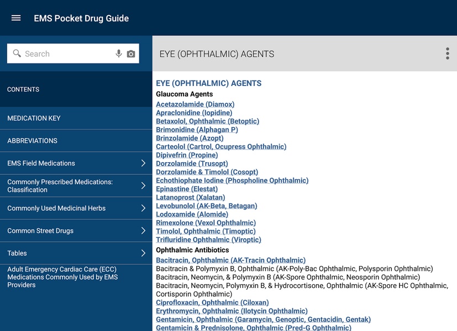This screenshot has height=331, width=457.
Task: Open Lodoxamide (Alomide) link
Action: [x=192, y=214]
